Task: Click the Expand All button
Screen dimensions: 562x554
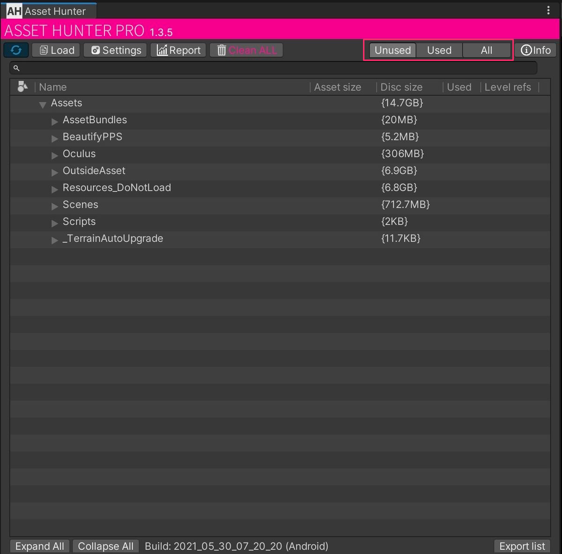Action: [x=40, y=547]
